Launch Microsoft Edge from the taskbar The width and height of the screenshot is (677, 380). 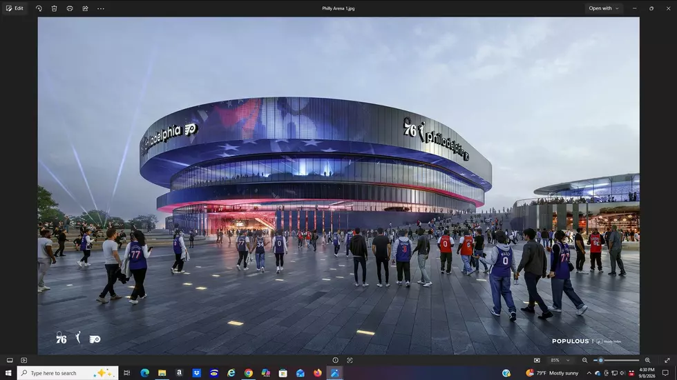coord(144,372)
